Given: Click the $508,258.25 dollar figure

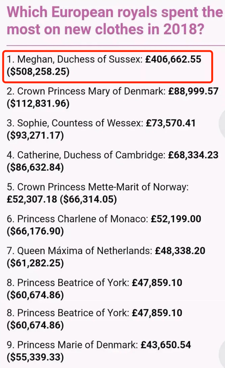Looking at the screenshot, I should (x=38, y=72).
